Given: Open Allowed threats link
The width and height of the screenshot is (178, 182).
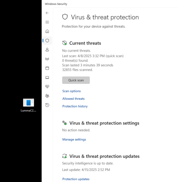Looking at the screenshot, I should tap(73, 99).
